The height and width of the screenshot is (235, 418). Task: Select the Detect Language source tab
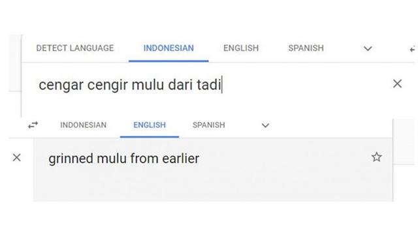pos(75,48)
